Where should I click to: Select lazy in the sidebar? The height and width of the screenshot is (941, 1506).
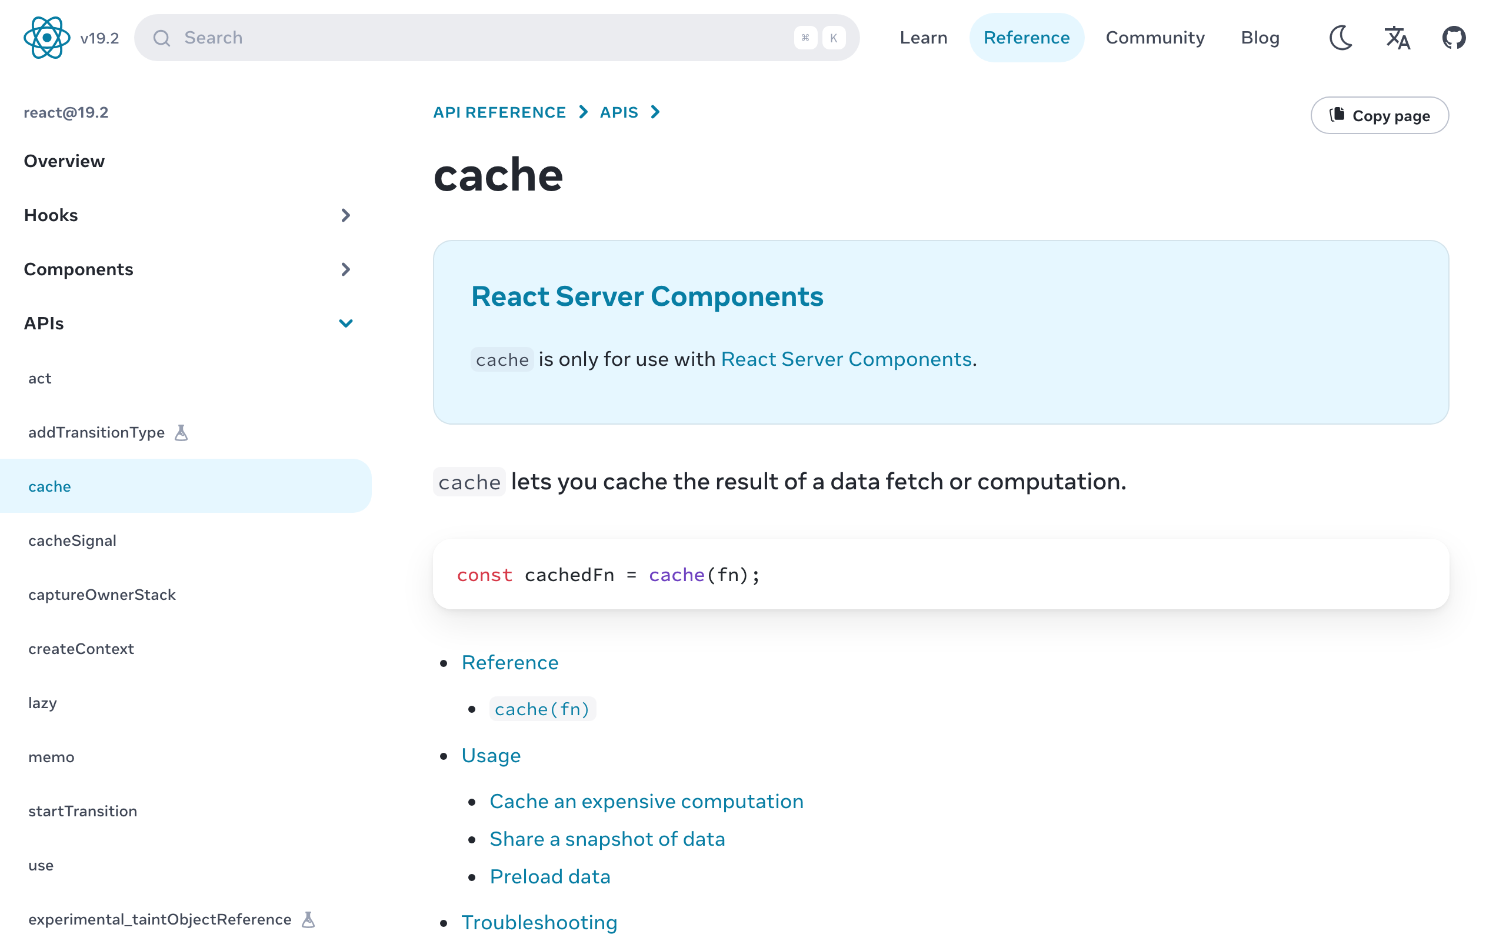point(185,703)
